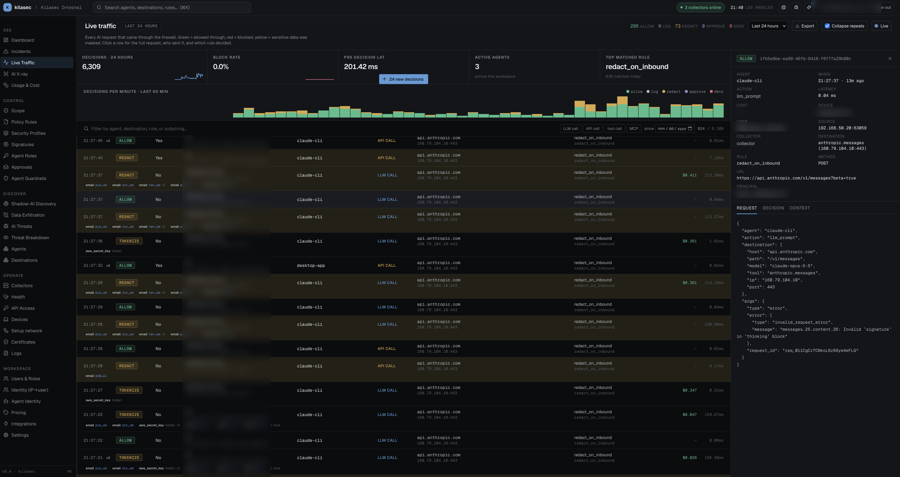Click the Export button
900x477 pixels.
pyautogui.click(x=804, y=26)
